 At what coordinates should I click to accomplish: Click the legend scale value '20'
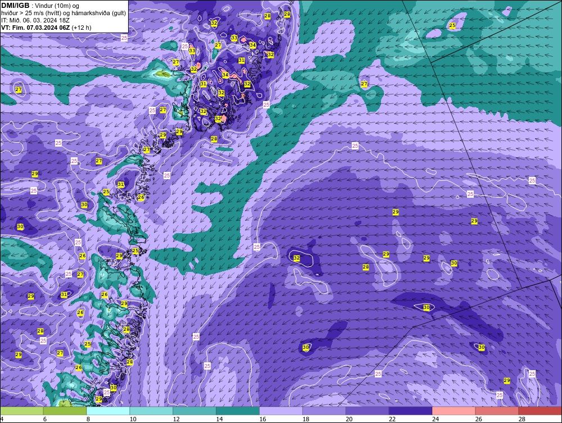tap(349, 419)
